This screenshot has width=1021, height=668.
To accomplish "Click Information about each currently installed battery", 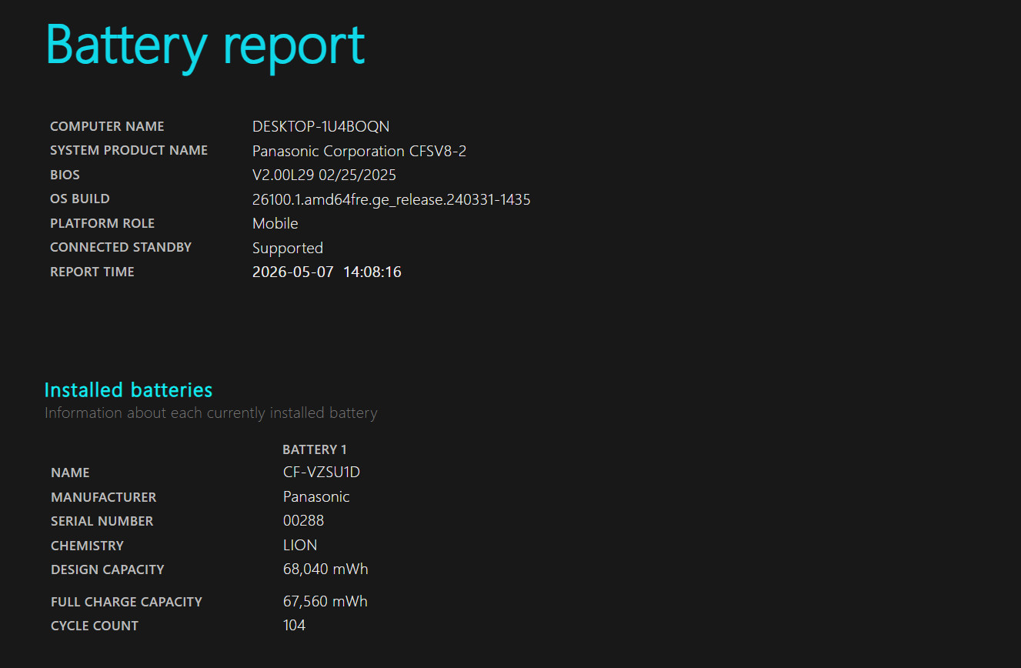I will tap(211, 413).
